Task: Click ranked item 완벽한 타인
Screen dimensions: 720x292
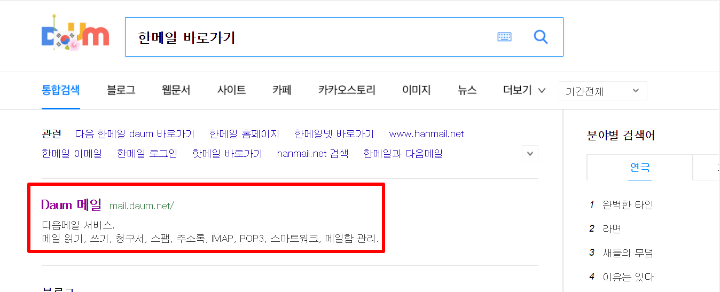Action: tap(628, 204)
